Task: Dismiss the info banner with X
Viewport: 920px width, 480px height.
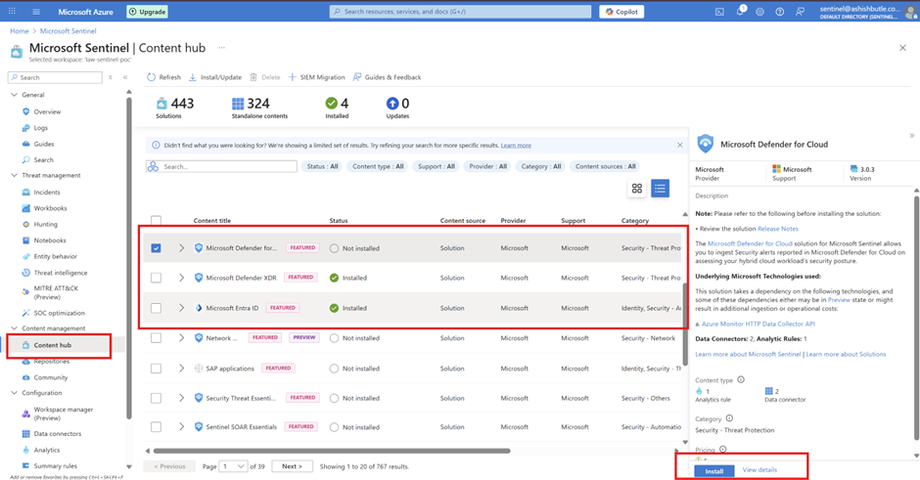Action: (680, 145)
